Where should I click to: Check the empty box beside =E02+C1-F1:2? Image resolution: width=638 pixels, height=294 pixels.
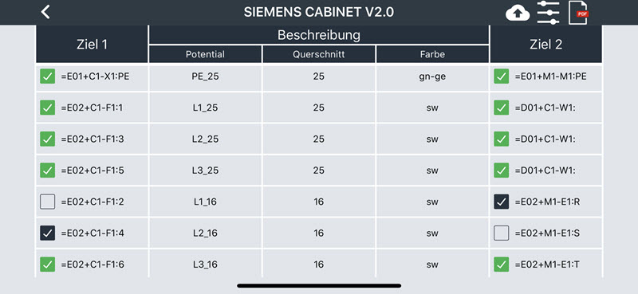48,202
